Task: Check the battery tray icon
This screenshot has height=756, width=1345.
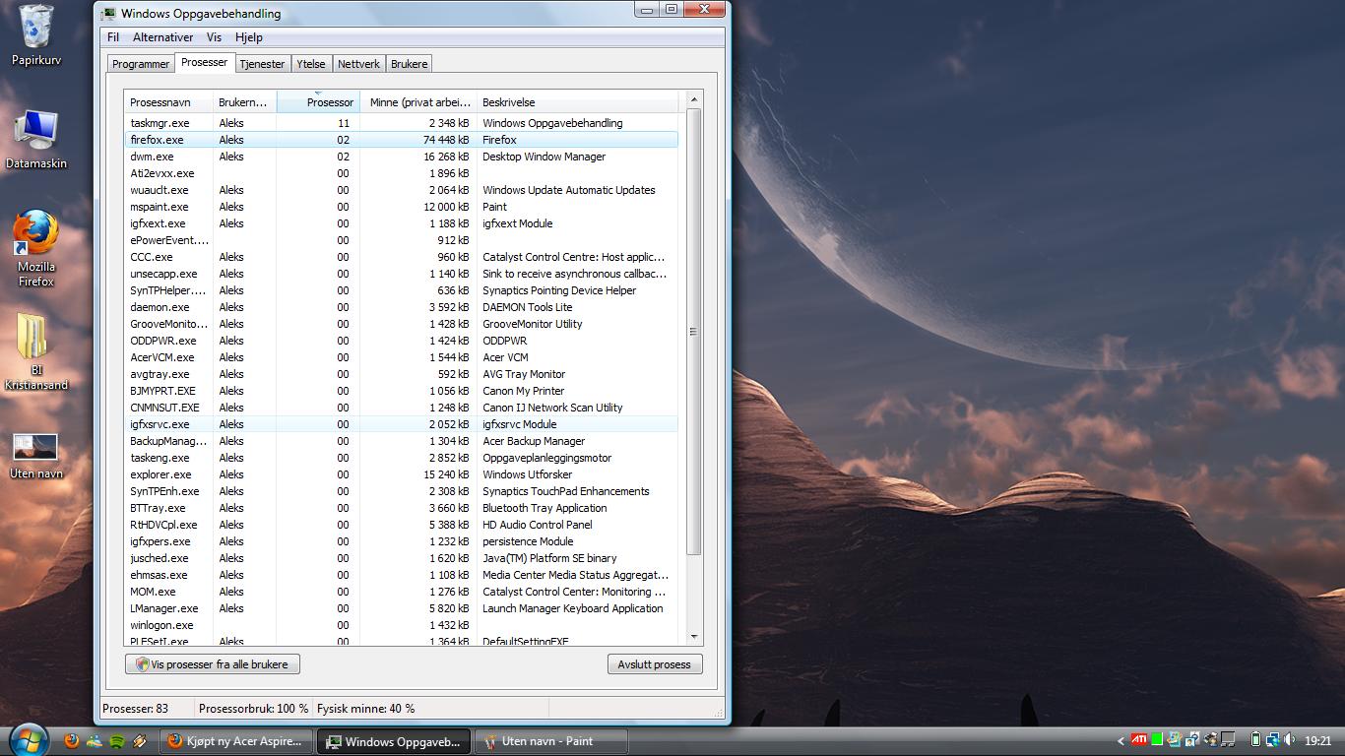Action: click(1255, 740)
